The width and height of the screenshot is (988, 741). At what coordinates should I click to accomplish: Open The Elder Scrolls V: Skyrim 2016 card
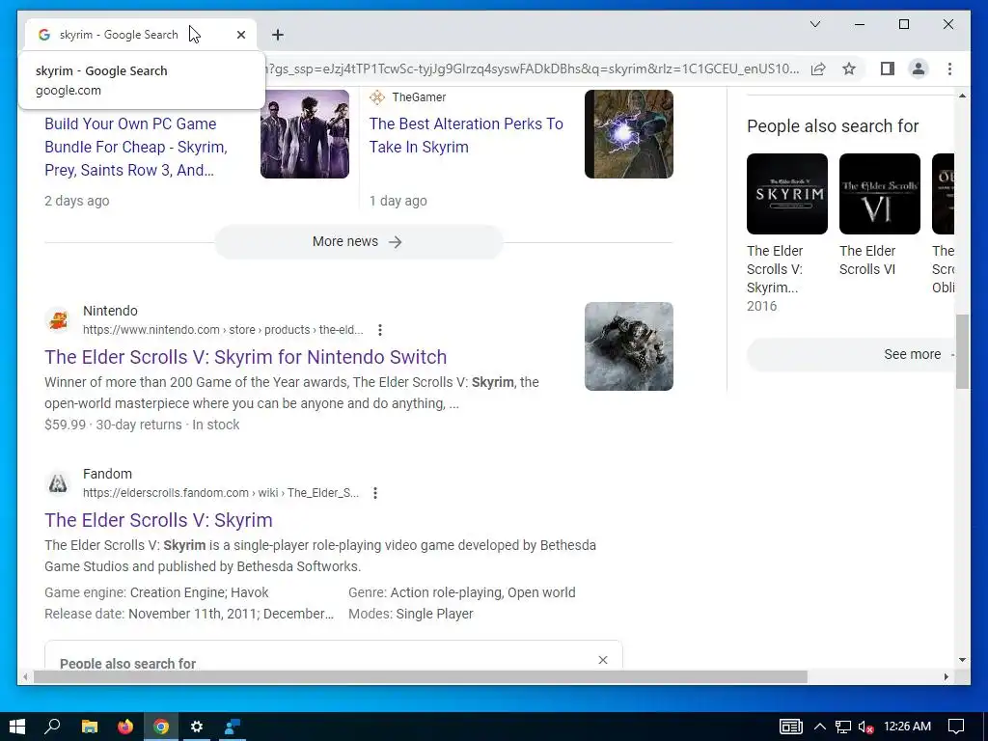coord(787,233)
